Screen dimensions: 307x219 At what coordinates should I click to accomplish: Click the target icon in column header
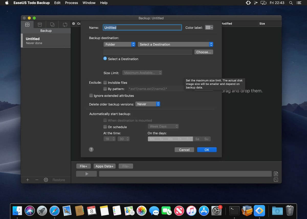pos(74,24)
